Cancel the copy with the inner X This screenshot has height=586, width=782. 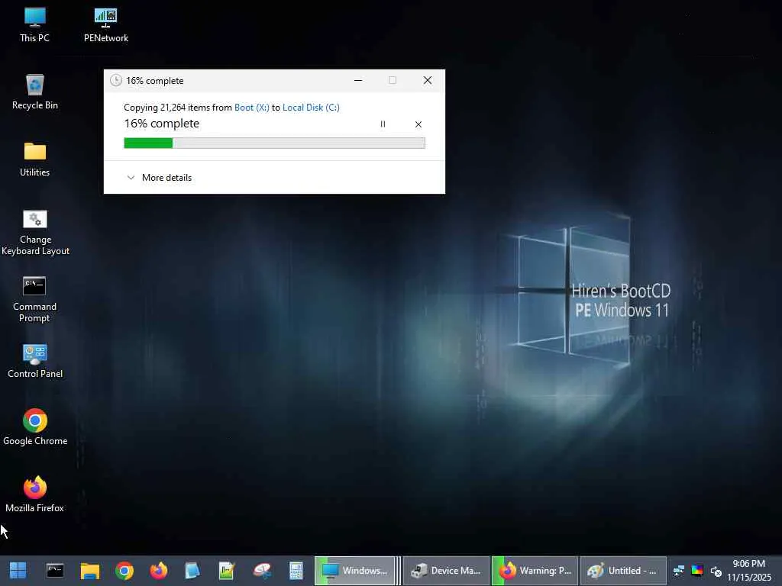pyautogui.click(x=418, y=124)
